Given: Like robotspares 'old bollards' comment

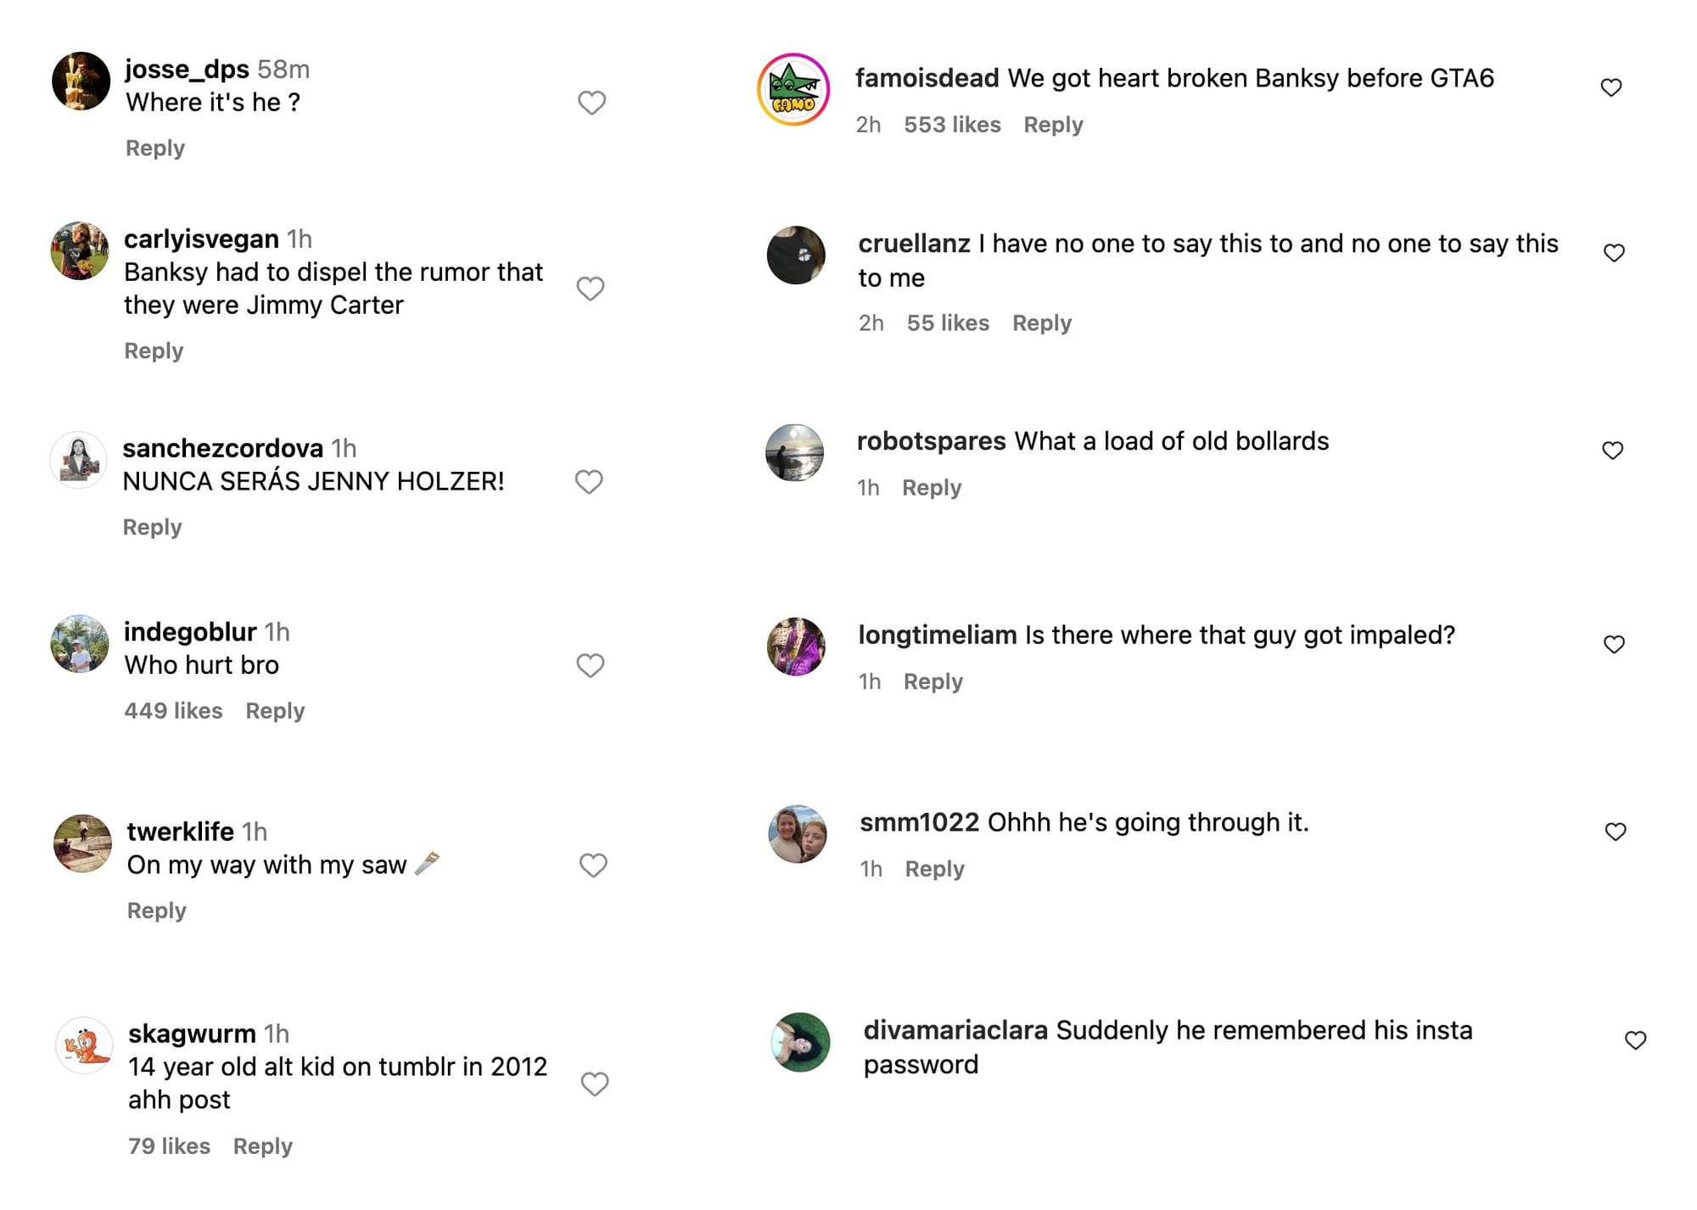Looking at the screenshot, I should (1613, 451).
